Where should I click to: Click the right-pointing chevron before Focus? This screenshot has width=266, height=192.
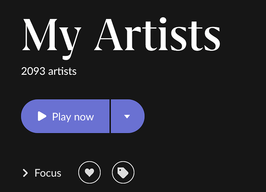pos(25,173)
